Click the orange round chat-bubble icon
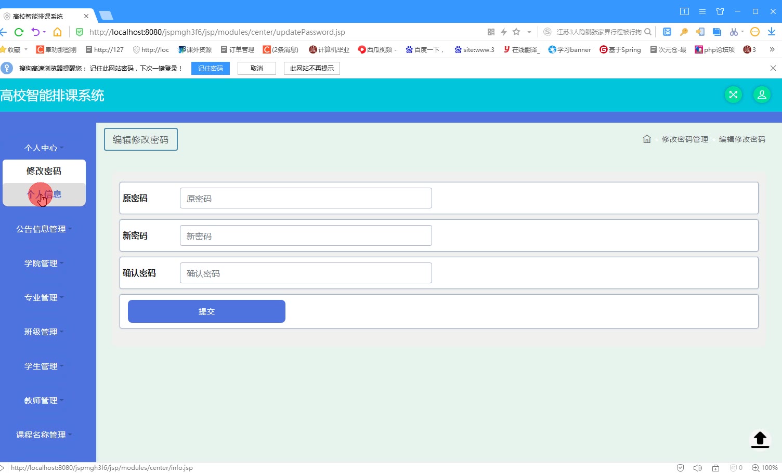This screenshot has width=782, height=473. 755,32
